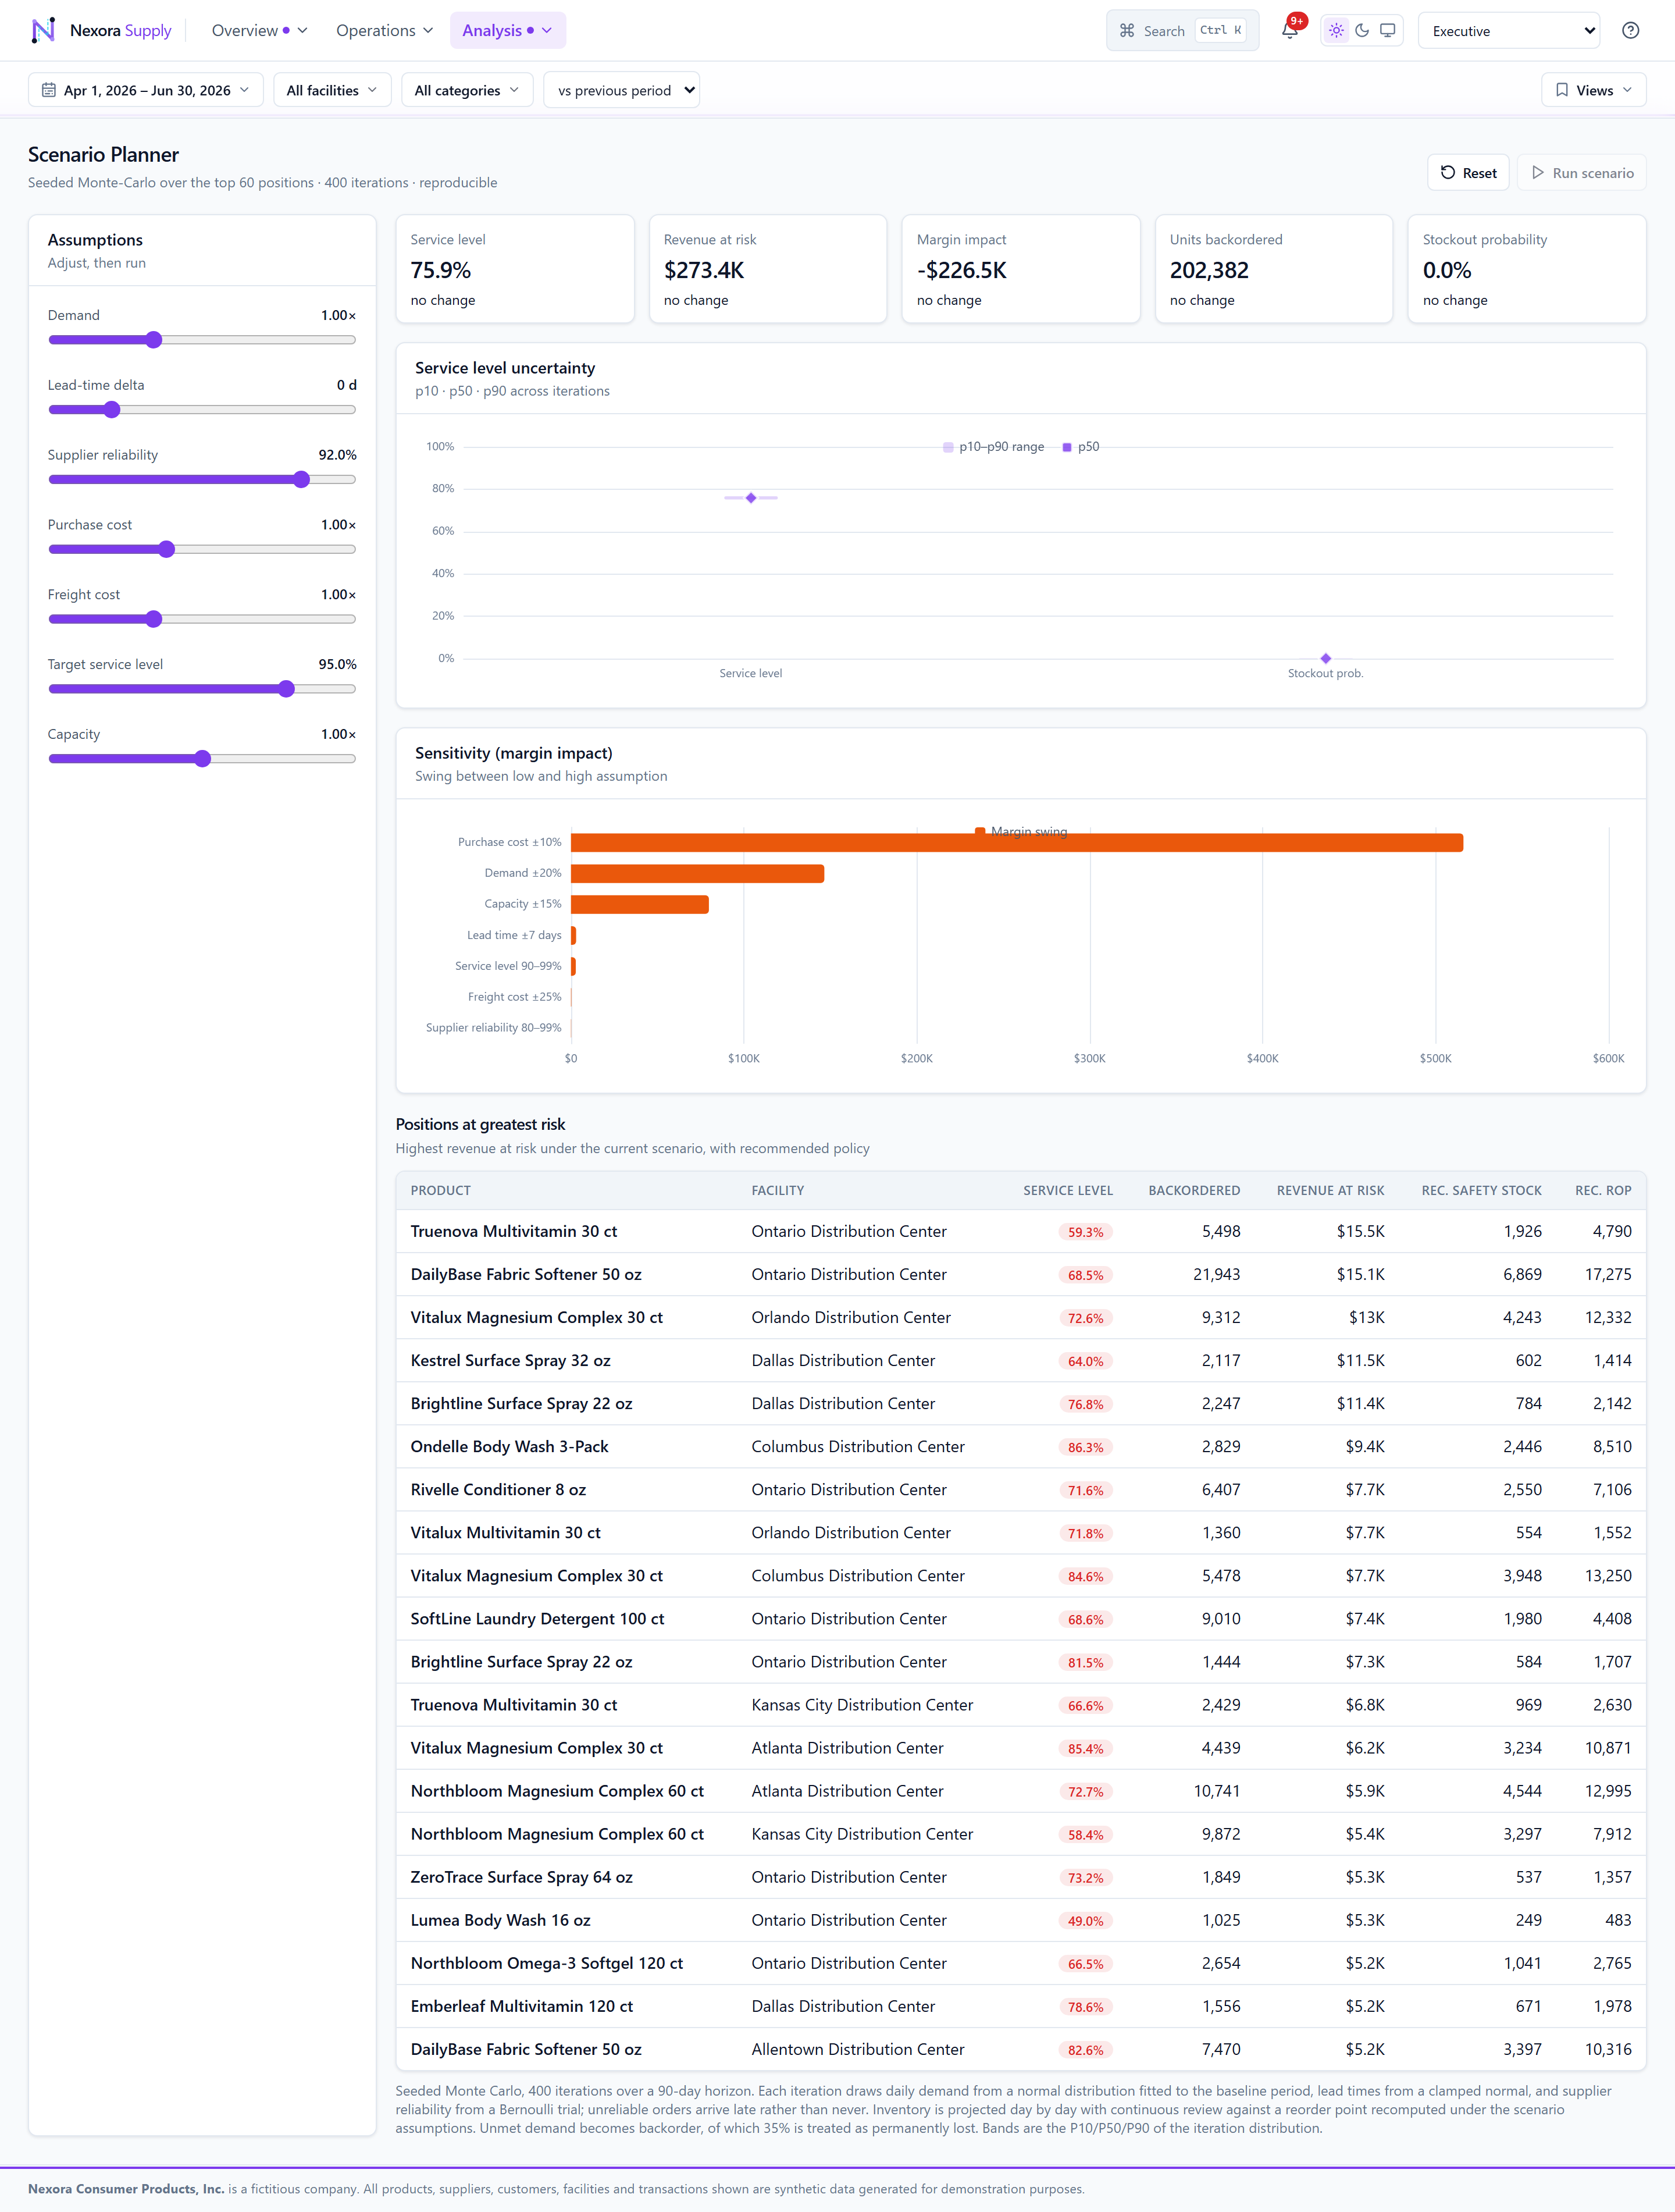This screenshot has width=1675, height=2212.
Task: Expand the All facilities filter
Action: coord(332,90)
